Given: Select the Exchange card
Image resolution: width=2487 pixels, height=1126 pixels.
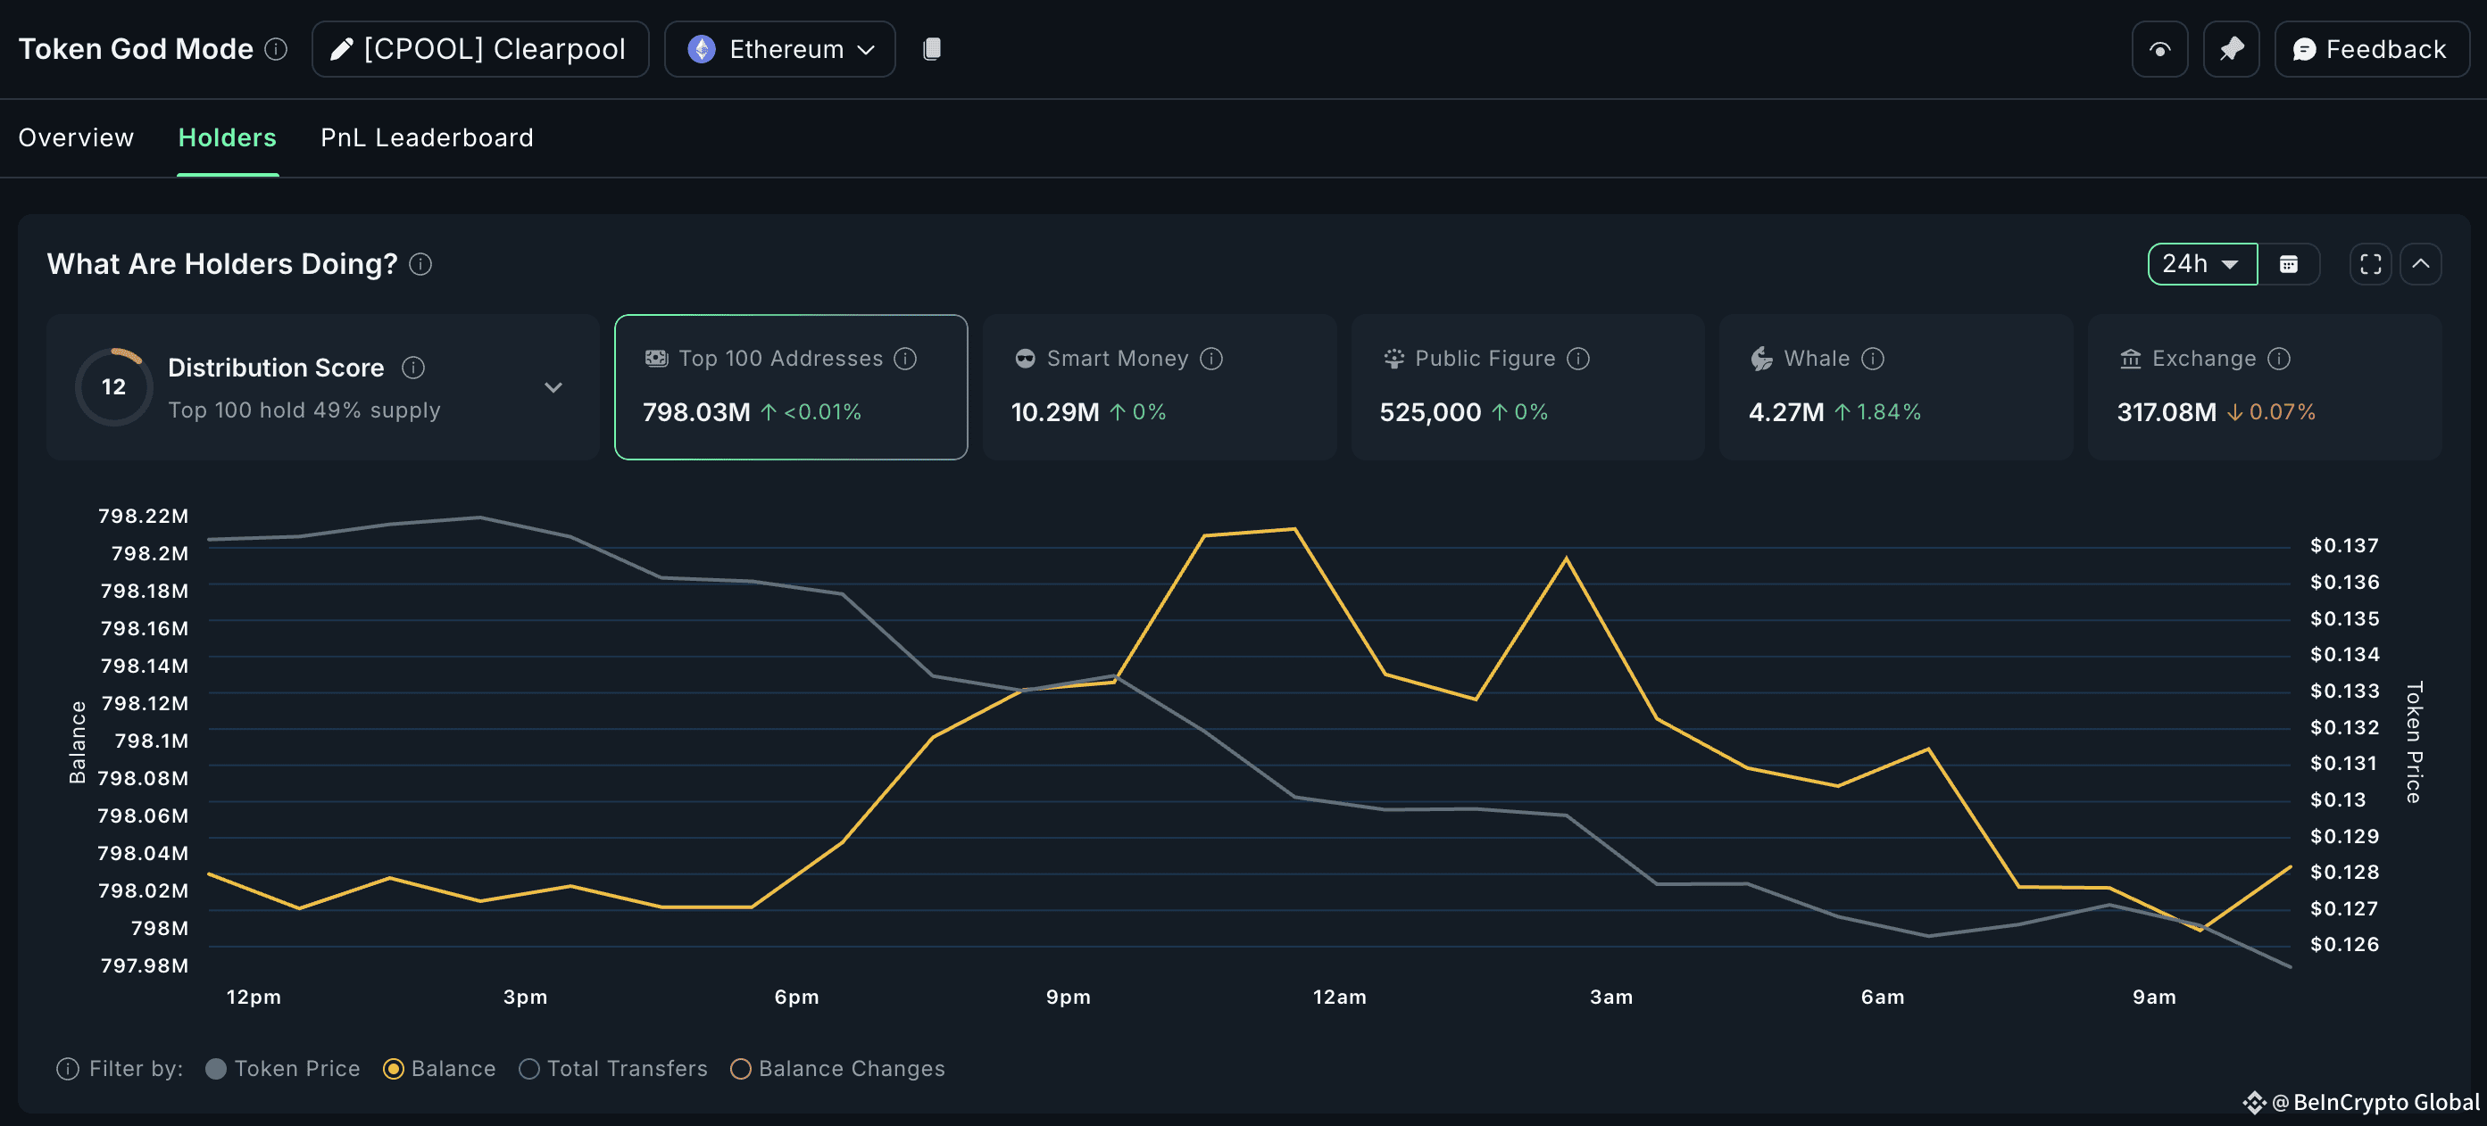Looking at the screenshot, I should coord(2264,387).
